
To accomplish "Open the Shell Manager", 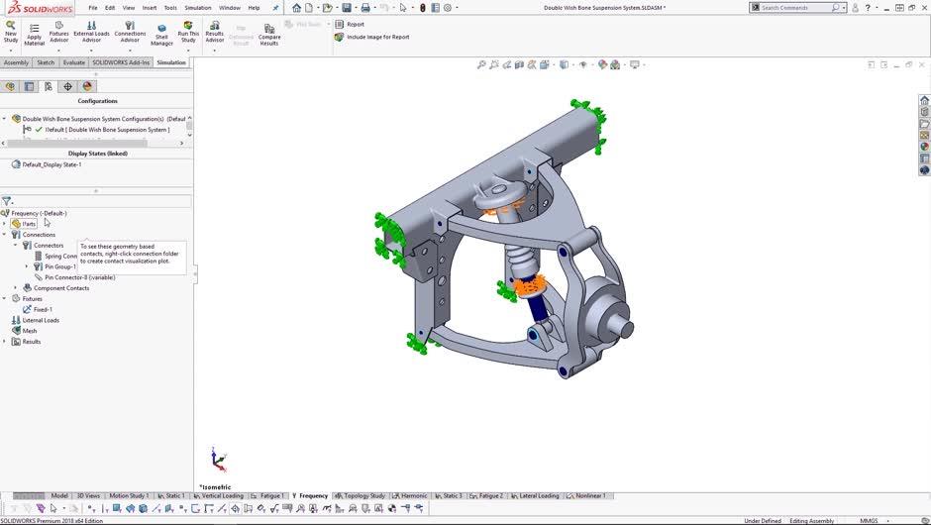I will coord(161,35).
